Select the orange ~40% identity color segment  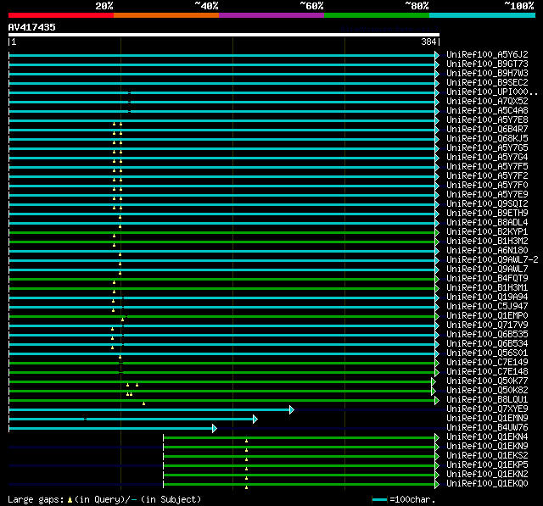click(165, 14)
